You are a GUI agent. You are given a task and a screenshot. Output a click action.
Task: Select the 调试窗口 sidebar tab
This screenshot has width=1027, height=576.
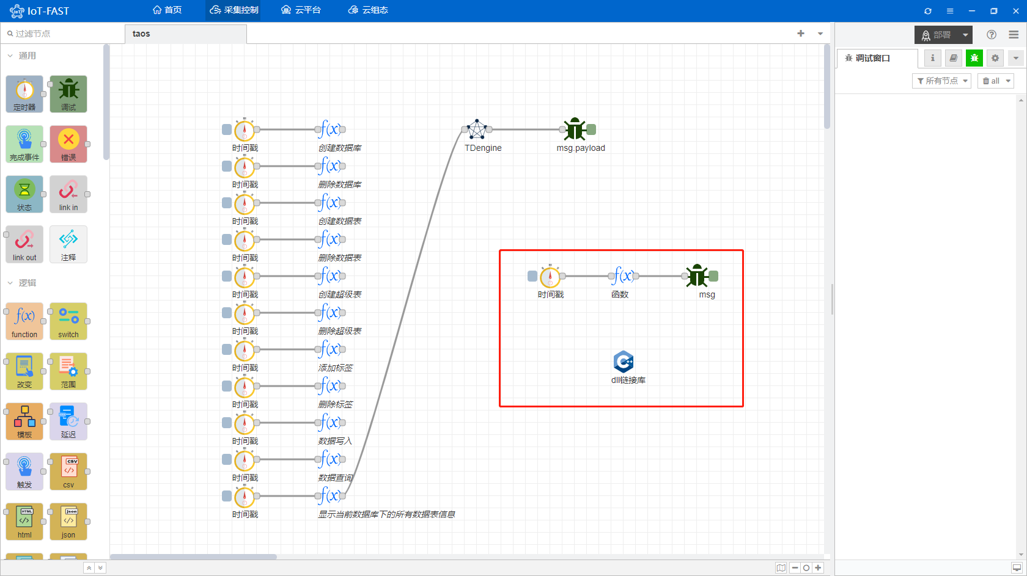(x=877, y=58)
